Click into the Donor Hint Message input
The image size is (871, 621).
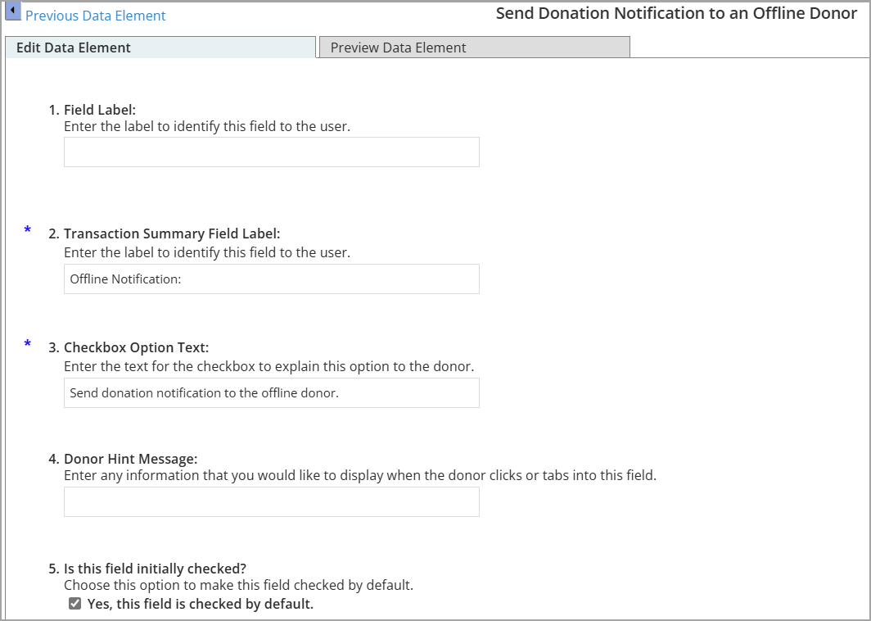[x=272, y=501]
